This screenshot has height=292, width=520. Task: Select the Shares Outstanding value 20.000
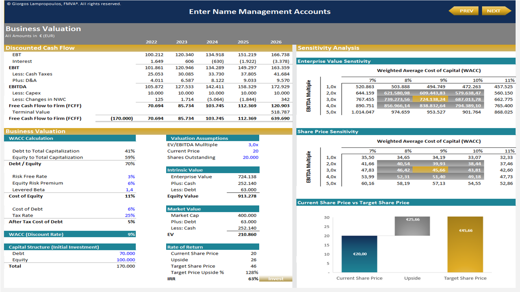(251, 157)
